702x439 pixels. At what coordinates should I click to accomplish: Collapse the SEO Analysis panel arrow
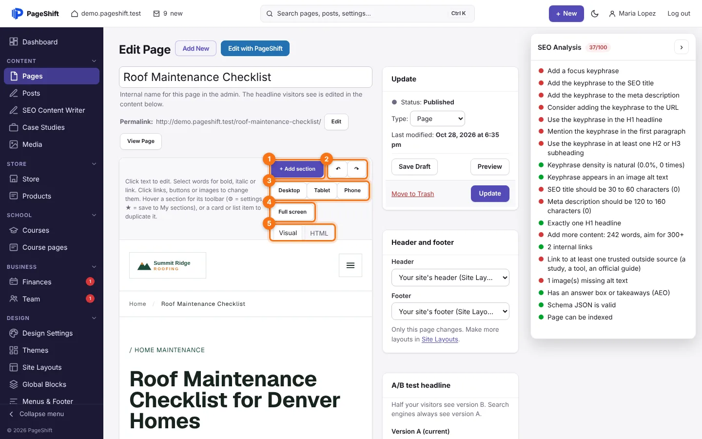click(x=682, y=47)
